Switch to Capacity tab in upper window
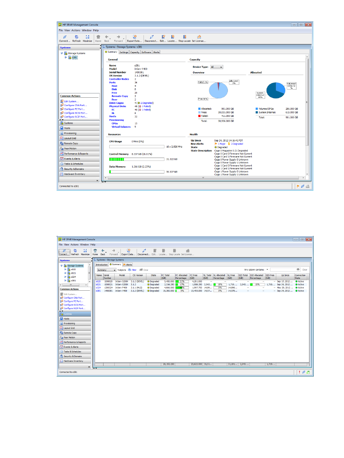This screenshot has height=458, width=344. click(x=135, y=52)
